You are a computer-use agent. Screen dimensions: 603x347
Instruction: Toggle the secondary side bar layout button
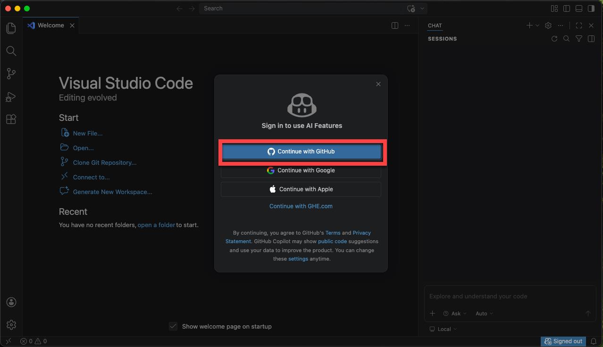click(x=591, y=8)
